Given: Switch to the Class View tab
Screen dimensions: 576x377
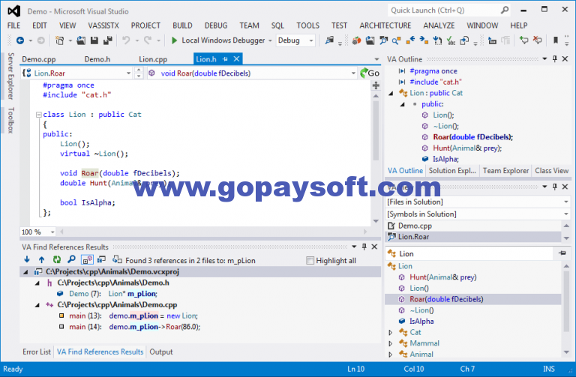Looking at the screenshot, I should tap(552, 171).
